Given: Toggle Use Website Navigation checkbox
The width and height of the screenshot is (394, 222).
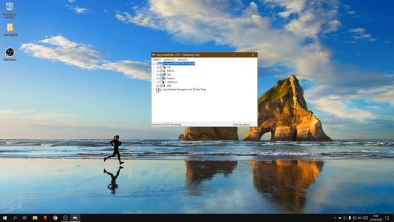Looking at the screenshot, I should pyautogui.click(x=157, y=89).
